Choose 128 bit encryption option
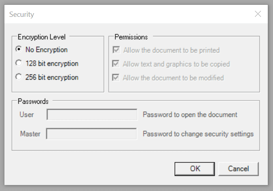 tap(18, 63)
